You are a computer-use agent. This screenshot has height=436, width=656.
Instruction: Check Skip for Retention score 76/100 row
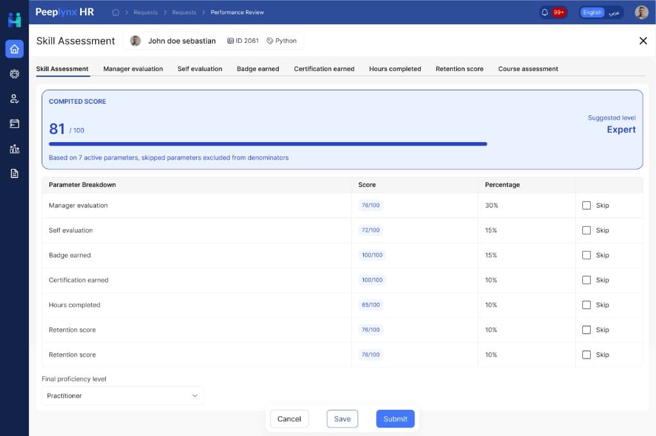(x=587, y=330)
